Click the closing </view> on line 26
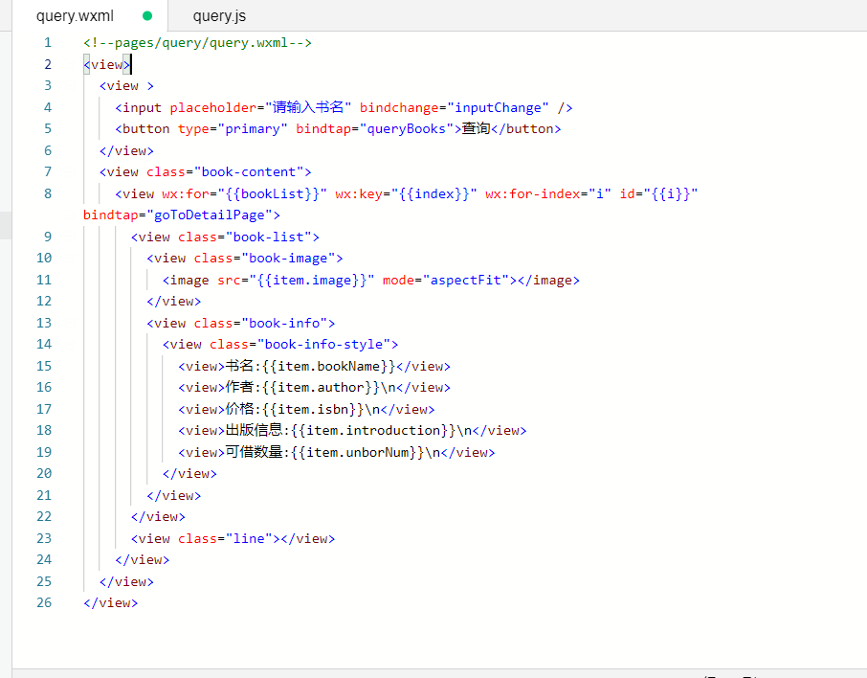This screenshot has height=678, width=867. (111, 602)
